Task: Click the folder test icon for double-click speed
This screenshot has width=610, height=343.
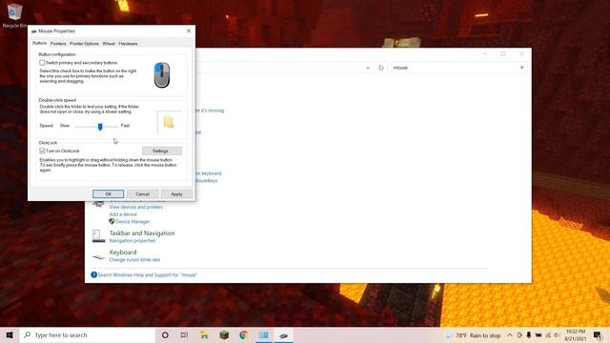Action: click(x=169, y=123)
